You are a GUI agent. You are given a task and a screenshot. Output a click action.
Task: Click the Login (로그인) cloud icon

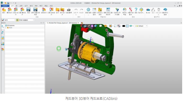148,10
